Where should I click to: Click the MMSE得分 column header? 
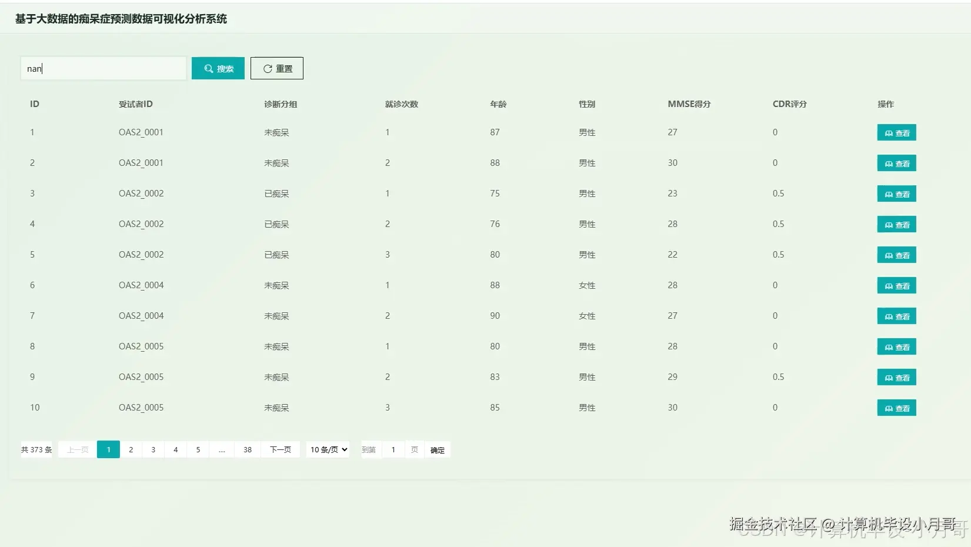click(689, 104)
